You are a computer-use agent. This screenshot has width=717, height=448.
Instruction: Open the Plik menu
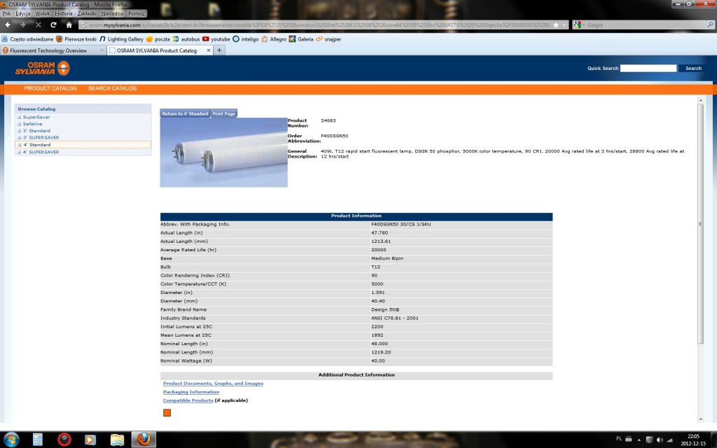pos(6,14)
